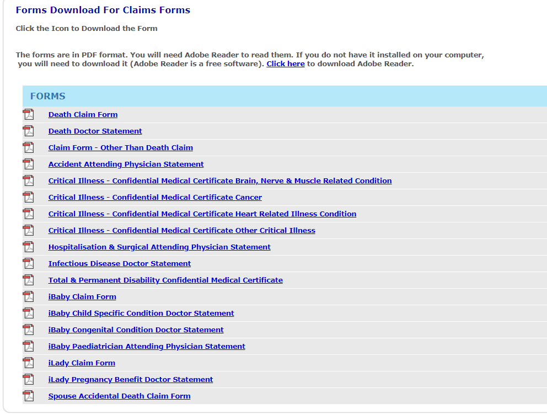Screen dimensions: 547x414
Task: Open Critical Illness Other Critical Illness link
Action: 182,231
